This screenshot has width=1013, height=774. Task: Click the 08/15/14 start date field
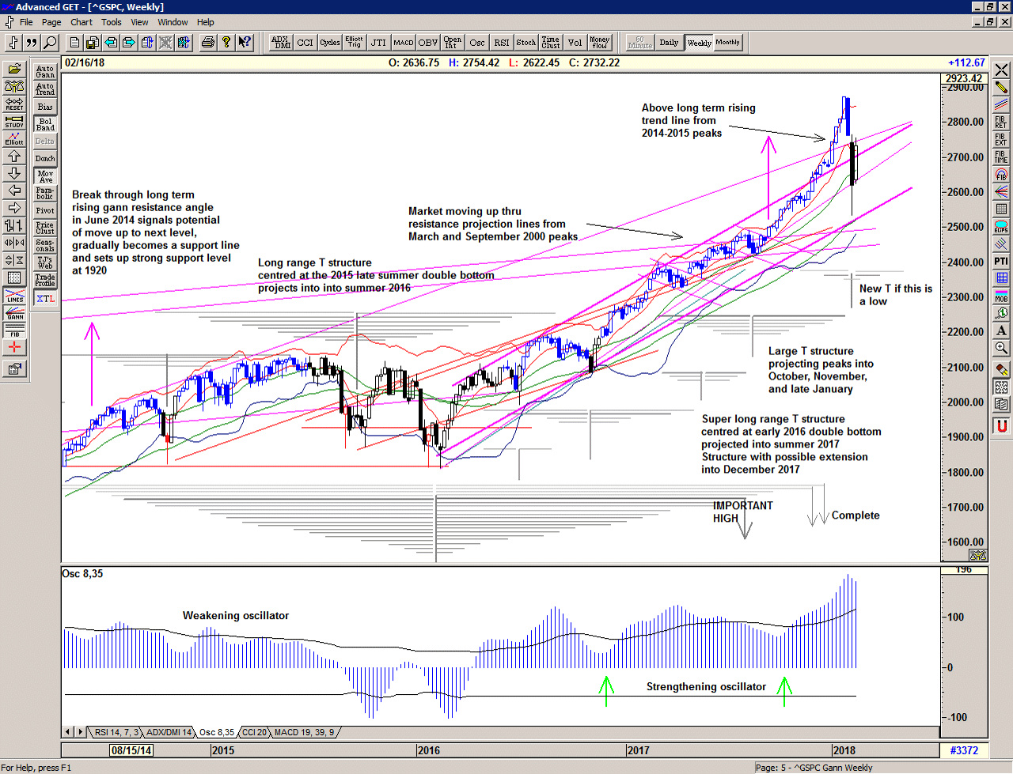(x=131, y=750)
